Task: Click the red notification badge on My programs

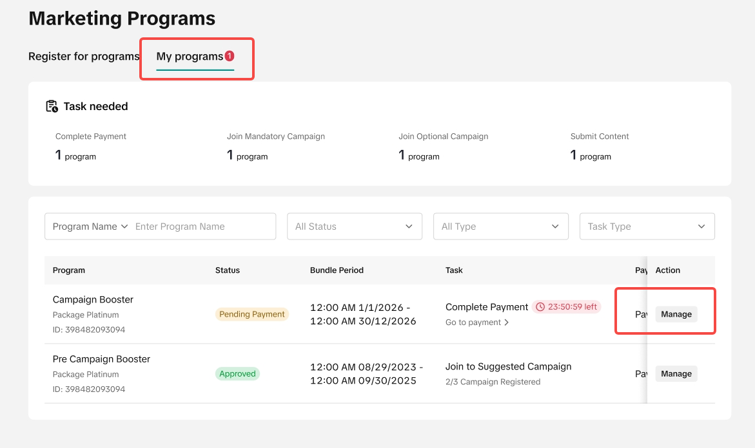Action: tap(230, 57)
